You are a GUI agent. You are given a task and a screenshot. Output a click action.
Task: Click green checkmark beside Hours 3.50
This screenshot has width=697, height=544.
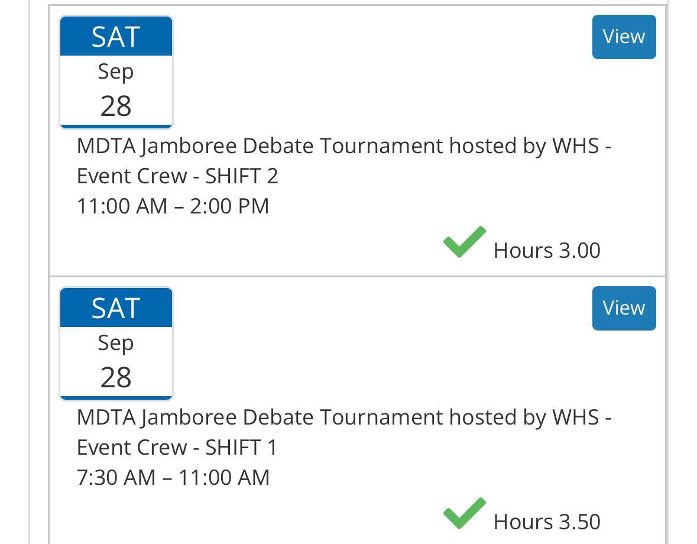pyautogui.click(x=465, y=513)
